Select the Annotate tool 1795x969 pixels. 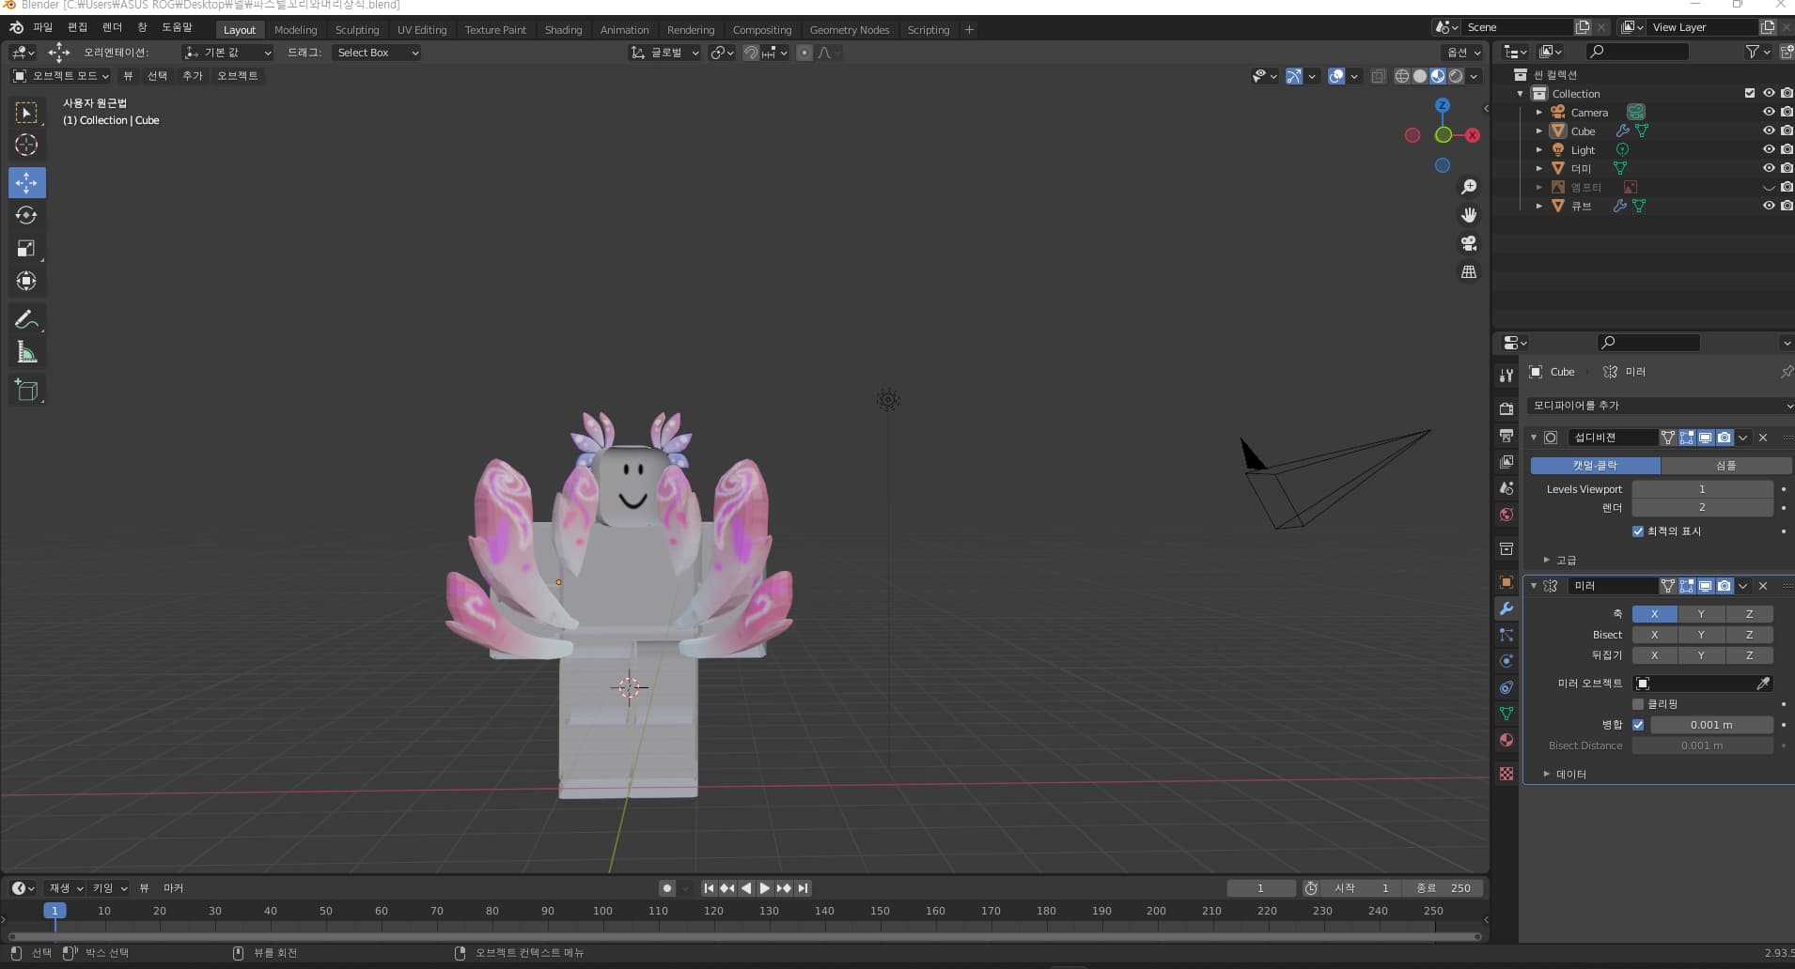(26, 319)
